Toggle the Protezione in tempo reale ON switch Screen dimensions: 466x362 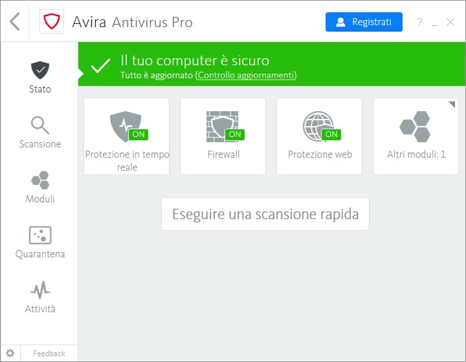tap(137, 134)
